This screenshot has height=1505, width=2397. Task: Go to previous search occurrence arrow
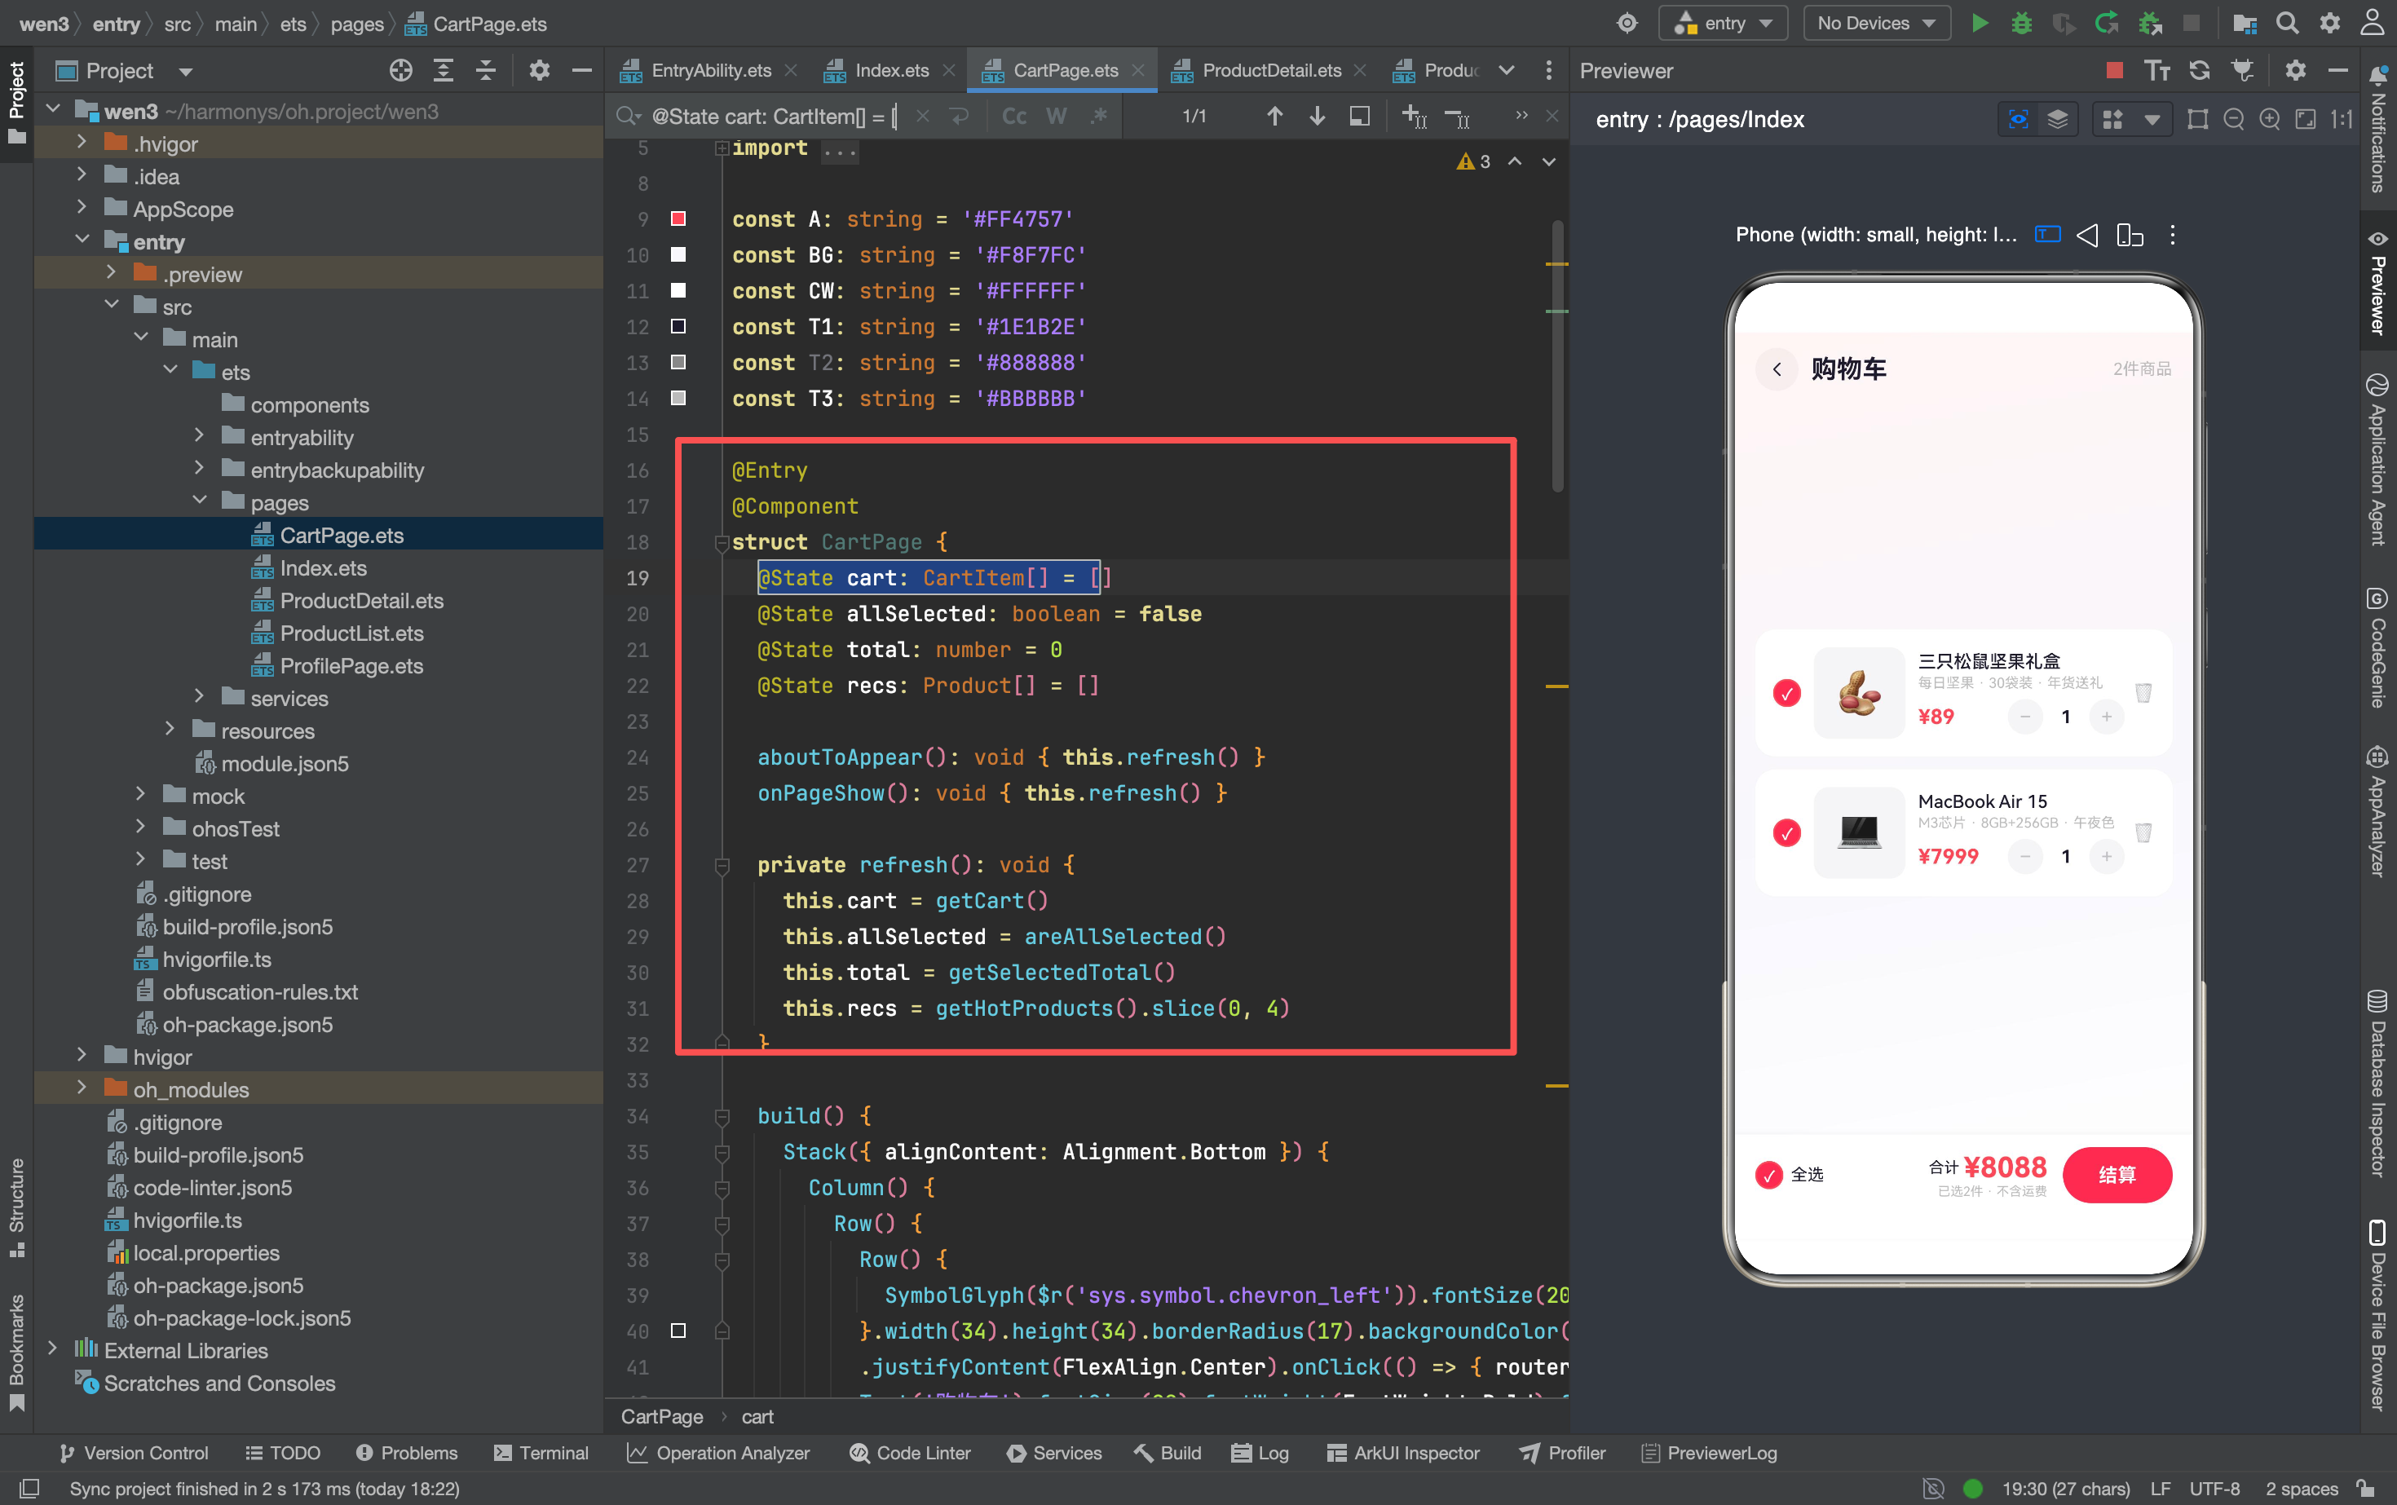click(1274, 117)
